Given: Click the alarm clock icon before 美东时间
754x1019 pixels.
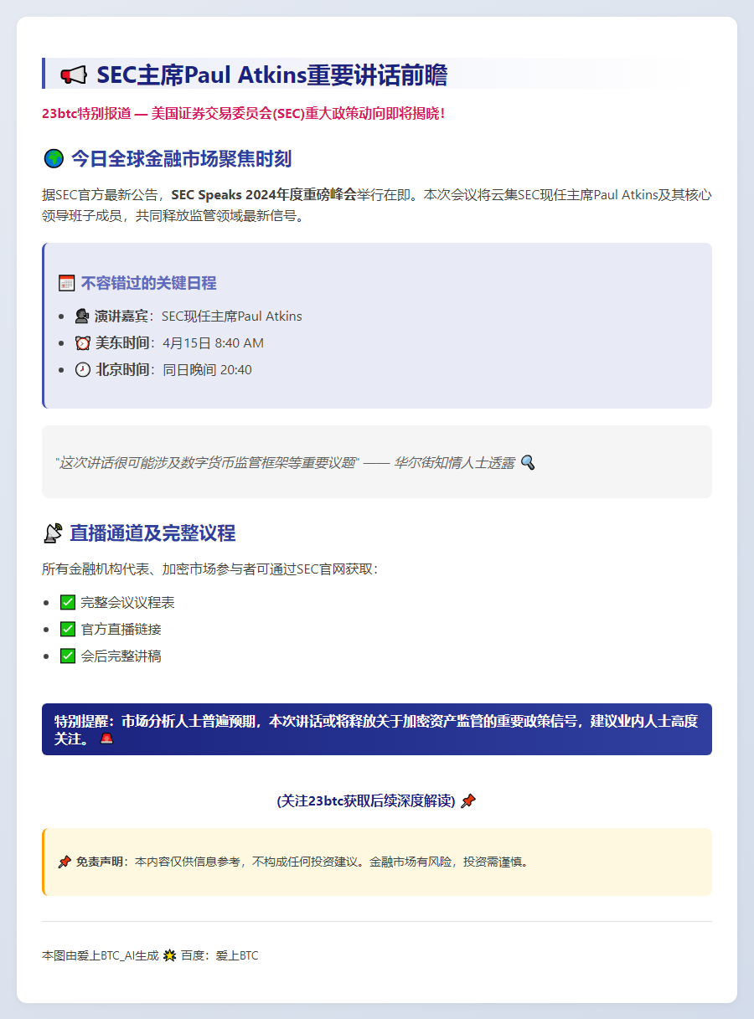Looking at the screenshot, I should [82, 343].
